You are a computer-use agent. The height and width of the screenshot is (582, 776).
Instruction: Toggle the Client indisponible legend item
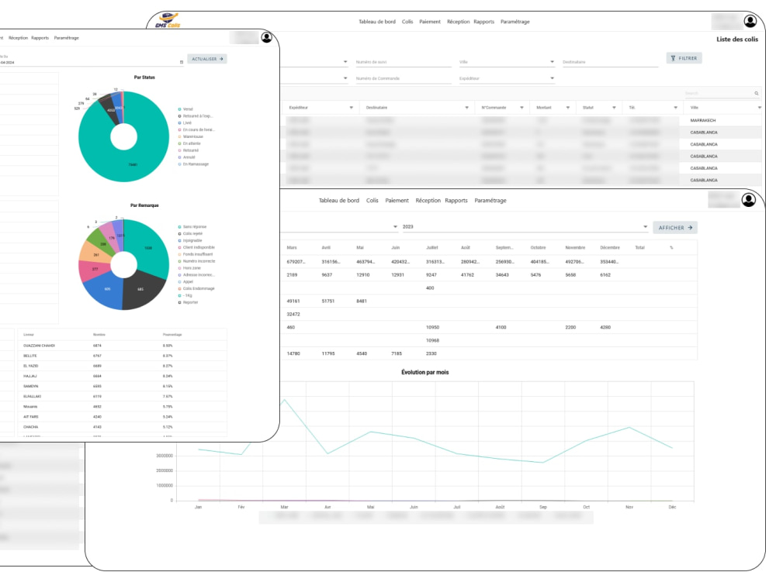point(196,247)
